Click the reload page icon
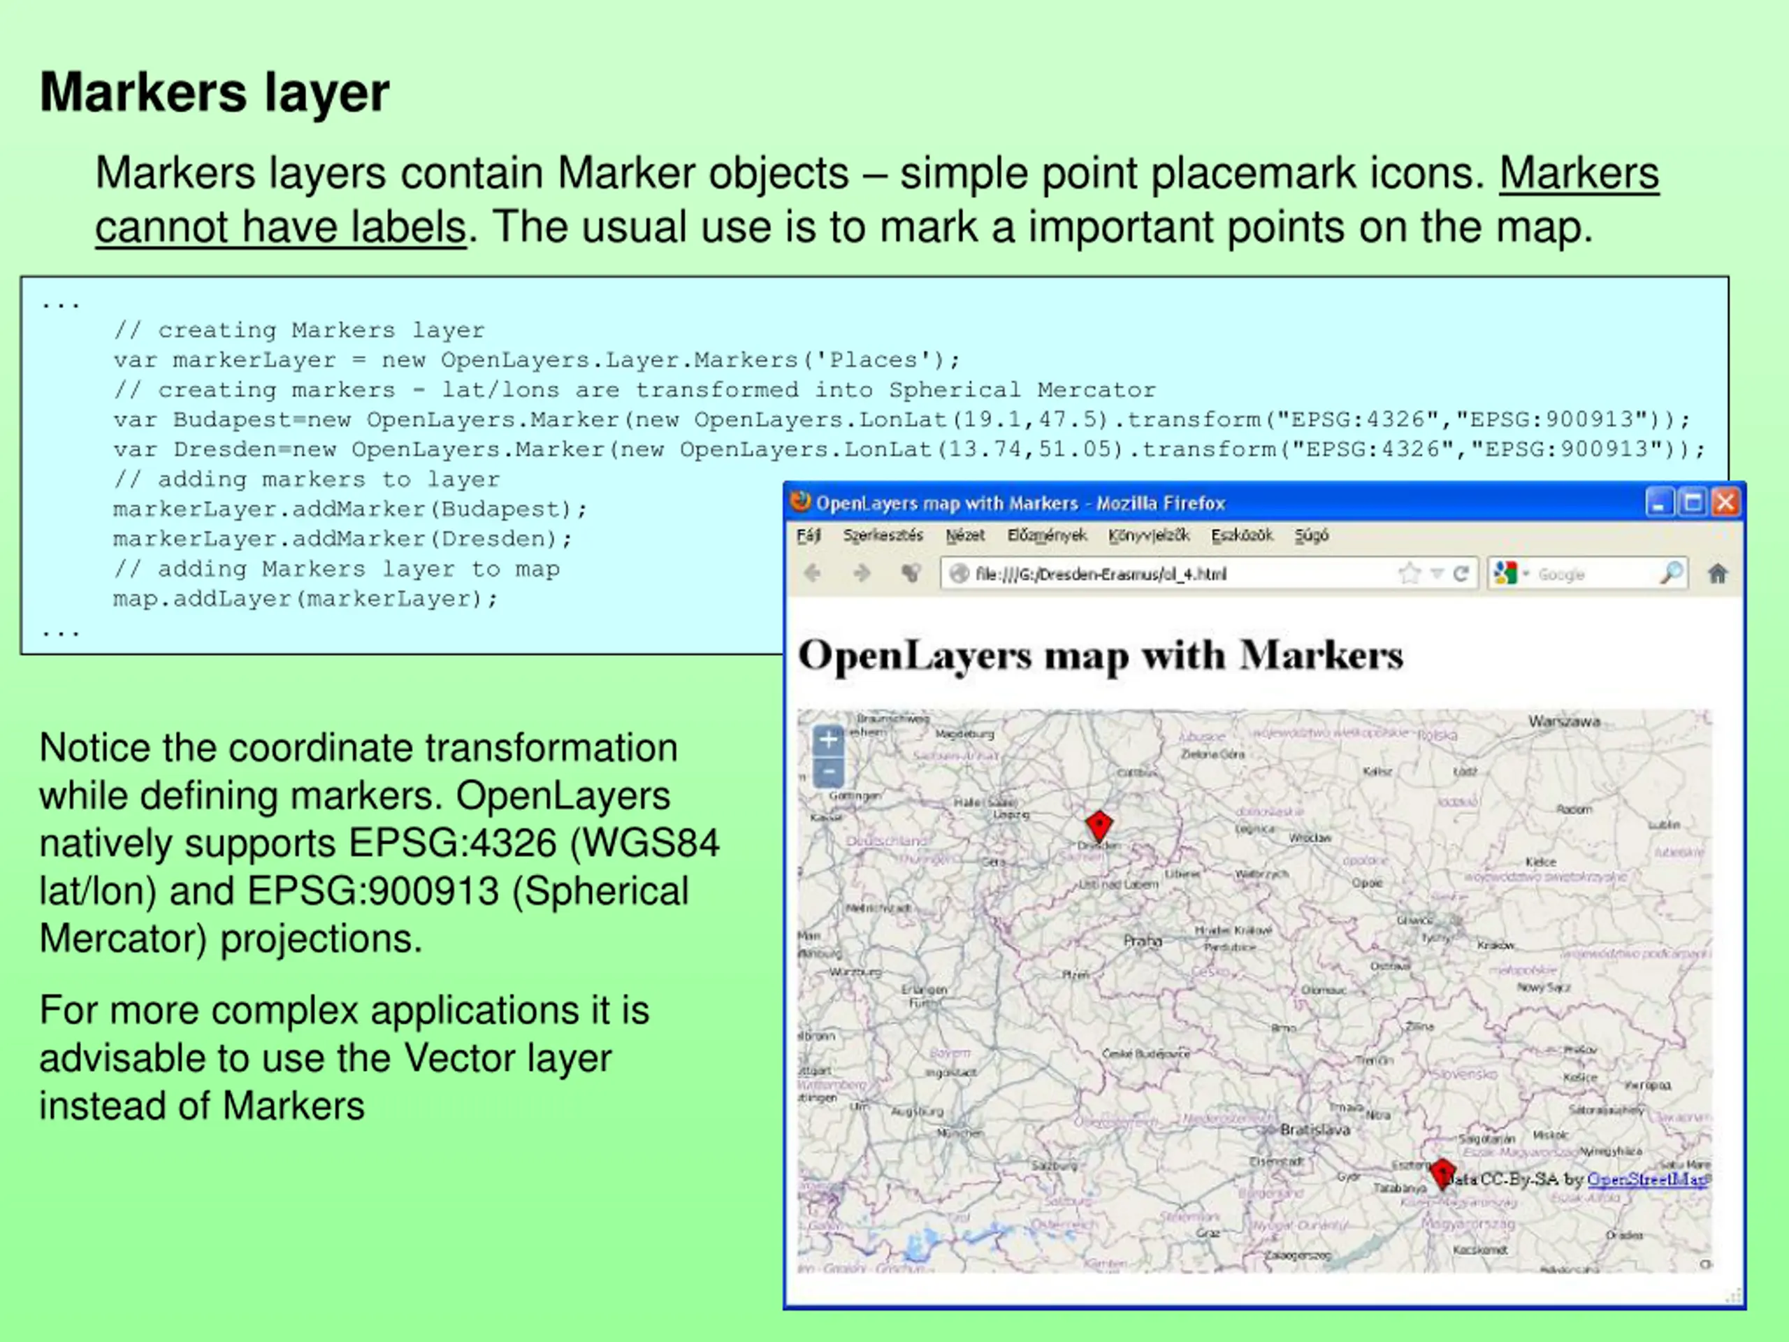Viewport: 1789px width, 1342px height. click(1461, 574)
